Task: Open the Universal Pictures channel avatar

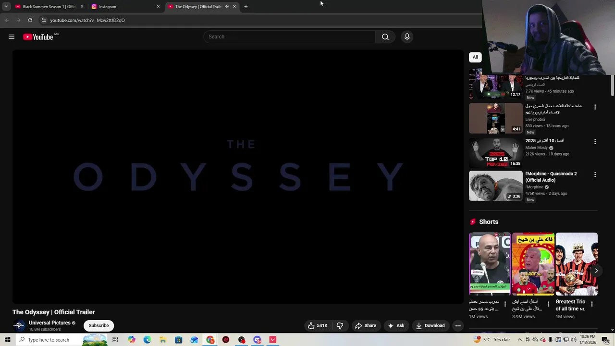Action: tap(19, 325)
